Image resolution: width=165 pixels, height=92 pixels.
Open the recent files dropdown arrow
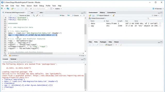click(x=15, y=9)
